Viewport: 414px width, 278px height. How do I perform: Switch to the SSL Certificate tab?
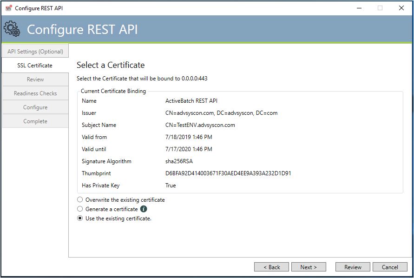(35, 66)
